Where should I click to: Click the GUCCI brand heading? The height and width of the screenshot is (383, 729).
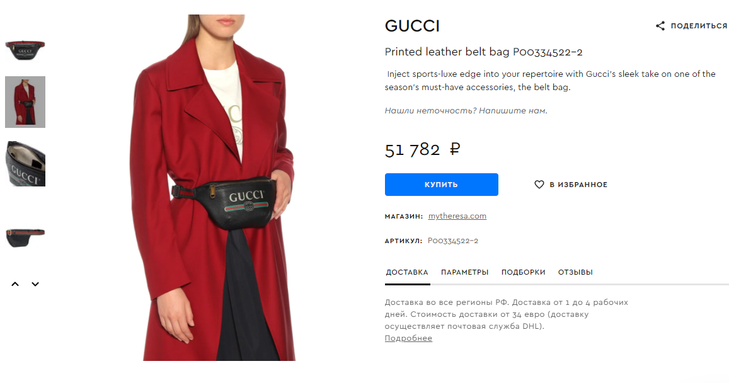pos(413,26)
